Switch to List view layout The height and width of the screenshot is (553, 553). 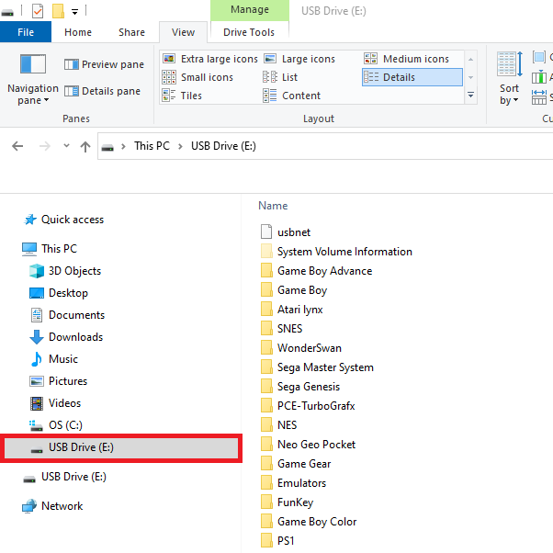coord(281,77)
